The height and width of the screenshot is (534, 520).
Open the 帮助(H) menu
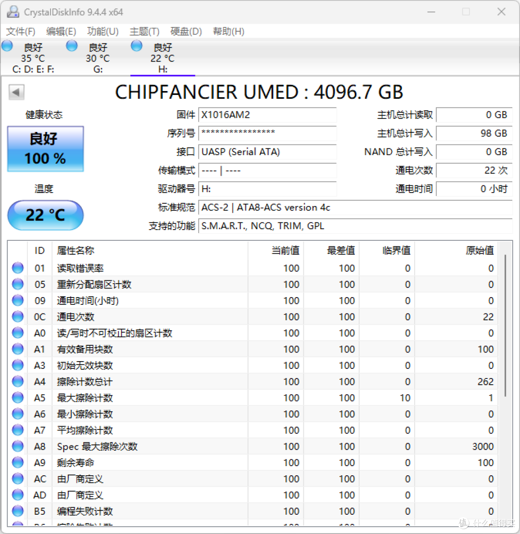tap(228, 31)
